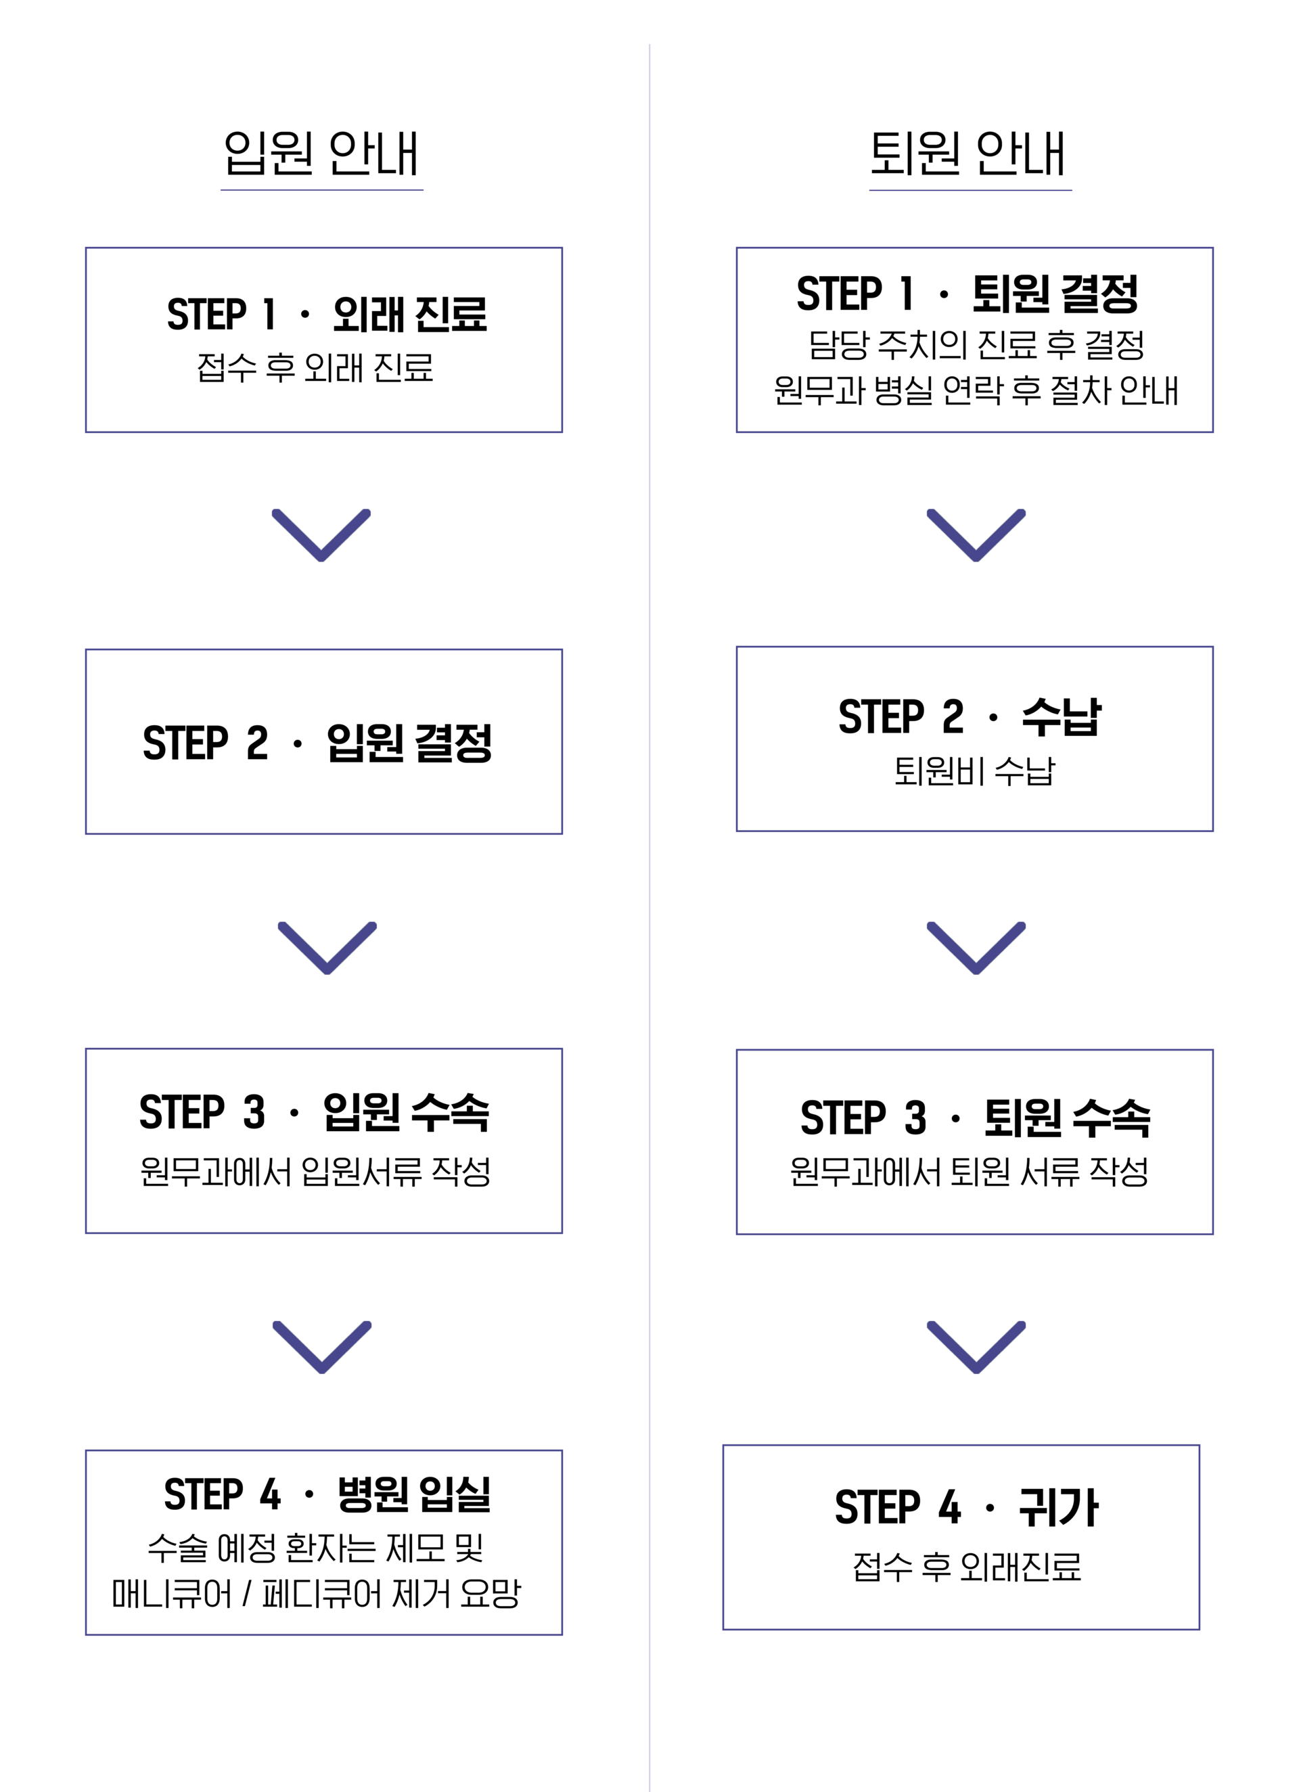Open the STEP 4 병원 입실 box
The image size is (1299, 1792).
click(324, 1542)
